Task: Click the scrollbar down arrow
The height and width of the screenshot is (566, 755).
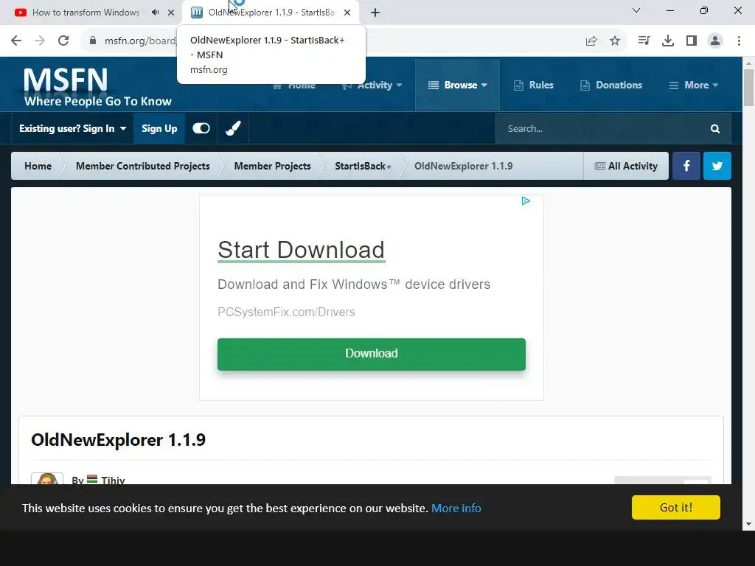Action: pyautogui.click(x=748, y=524)
